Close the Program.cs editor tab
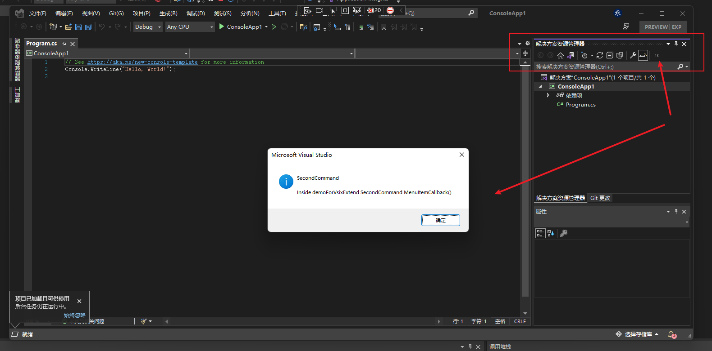Viewport: 712px width, 351px height. point(73,44)
